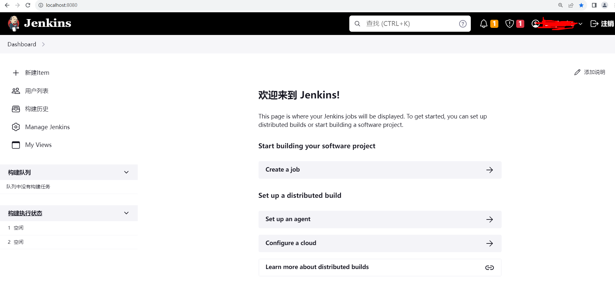The width and height of the screenshot is (615, 303).
Task: Click the Jenkins butler logo icon
Action: [x=14, y=23]
